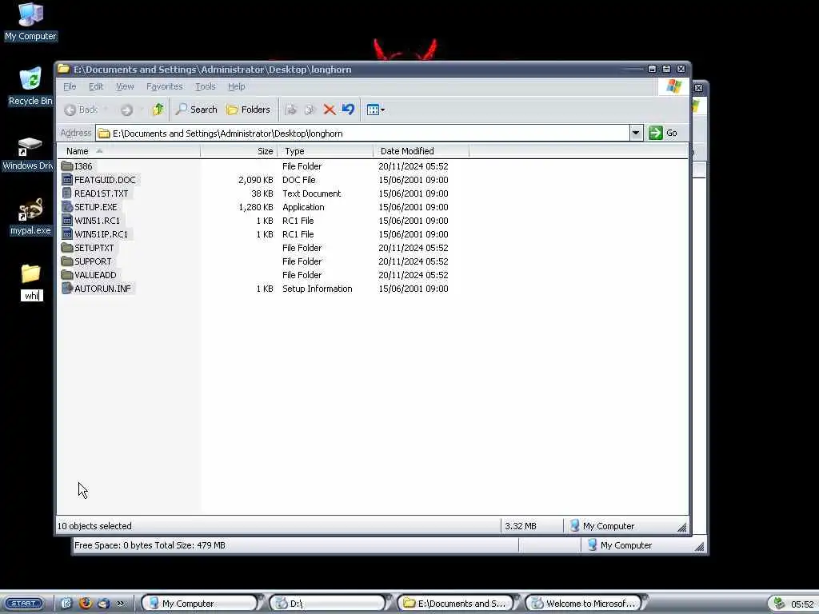Click the folder rename text box
Image resolution: width=819 pixels, height=614 pixels.
click(x=32, y=296)
